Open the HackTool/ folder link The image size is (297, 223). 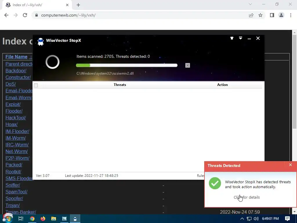[16, 118]
